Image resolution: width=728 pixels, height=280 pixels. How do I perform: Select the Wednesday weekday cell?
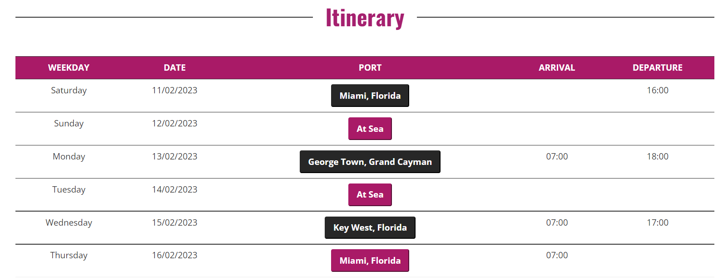pyautogui.click(x=69, y=222)
